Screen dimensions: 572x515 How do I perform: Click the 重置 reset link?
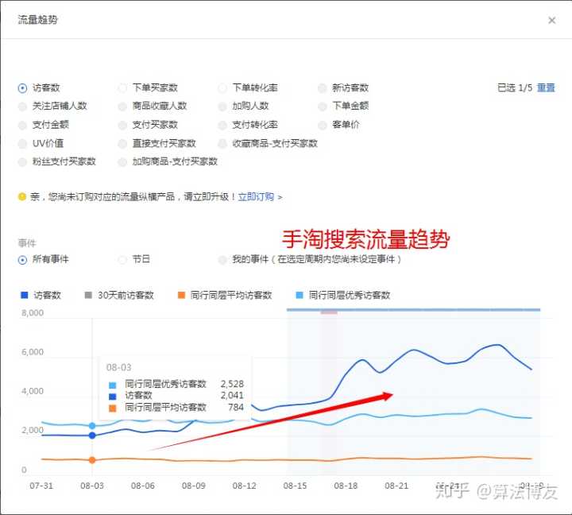[546, 88]
